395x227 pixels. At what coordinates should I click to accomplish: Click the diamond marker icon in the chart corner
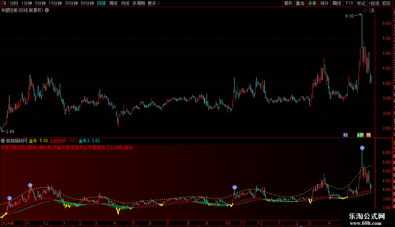[x=365, y=10]
